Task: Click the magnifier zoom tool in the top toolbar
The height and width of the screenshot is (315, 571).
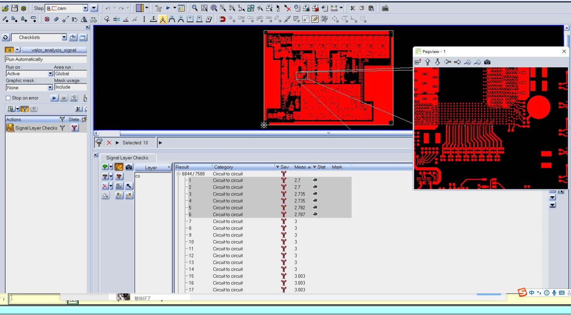Action: point(195,8)
